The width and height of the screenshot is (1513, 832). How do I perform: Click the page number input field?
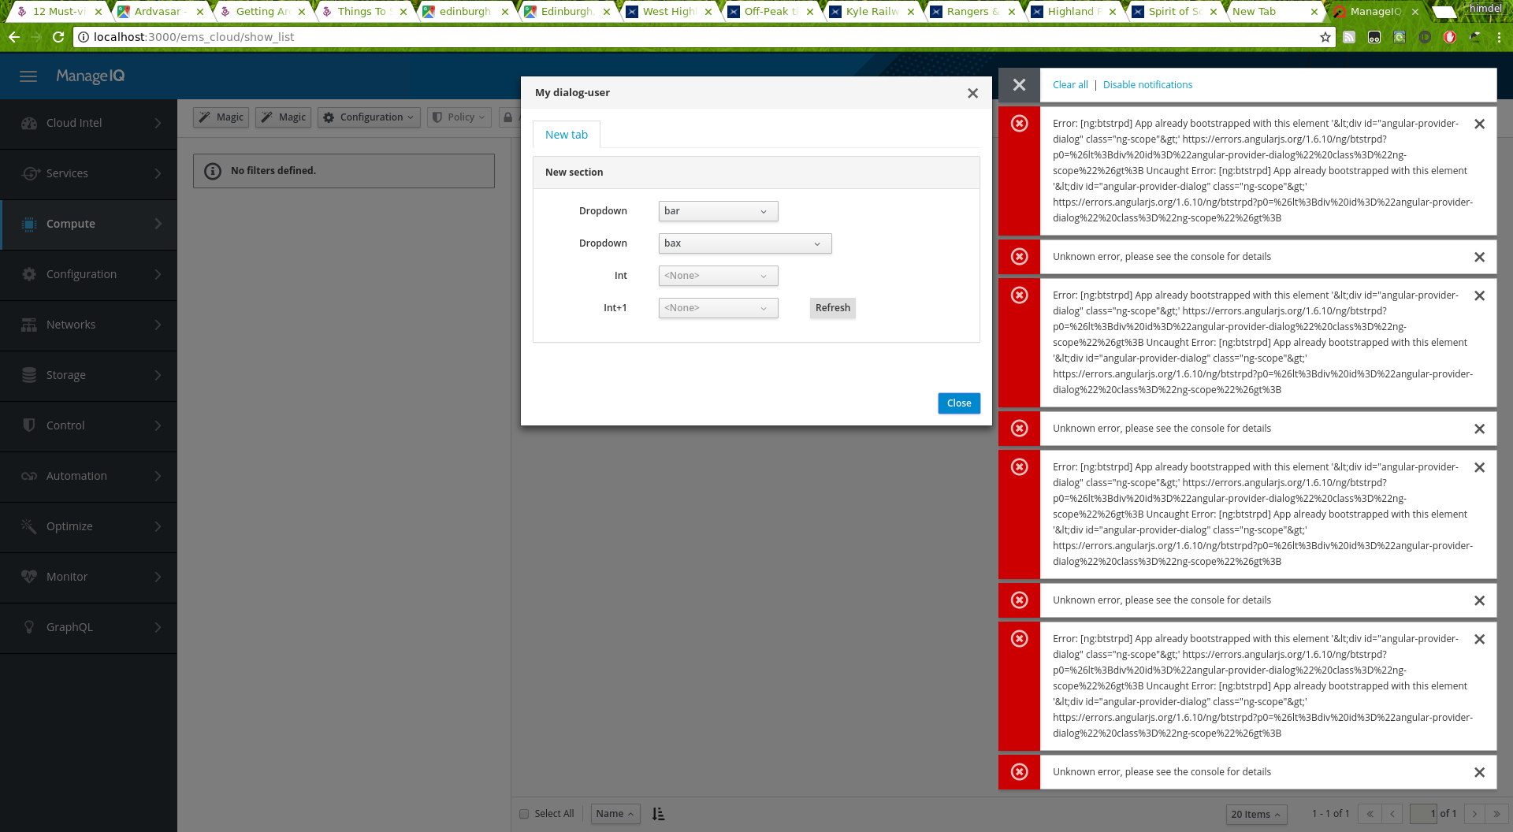[1424, 814]
